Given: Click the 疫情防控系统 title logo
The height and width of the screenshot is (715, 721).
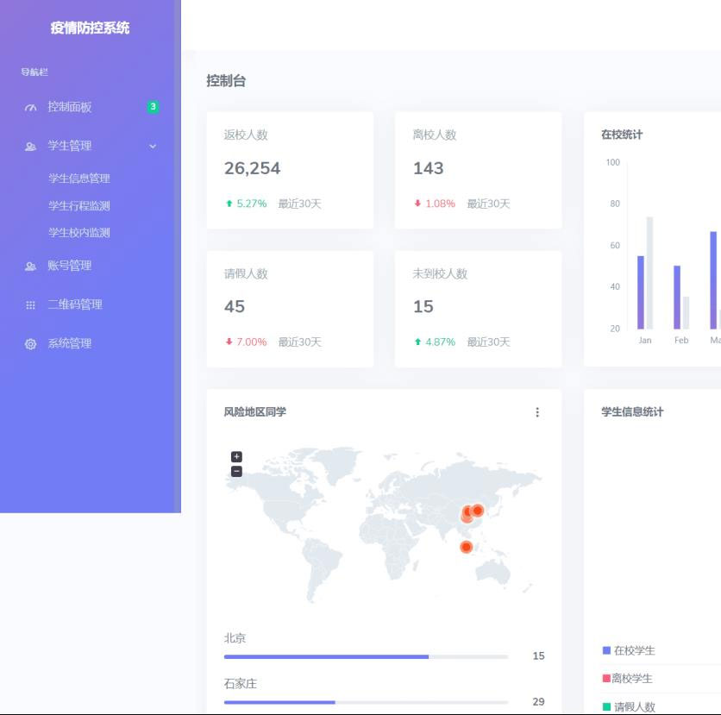Looking at the screenshot, I should coord(90,28).
